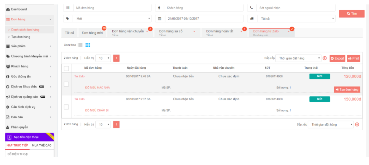
Task: Click the Mã đơn hàng input field
Action: [x=112, y=8]
